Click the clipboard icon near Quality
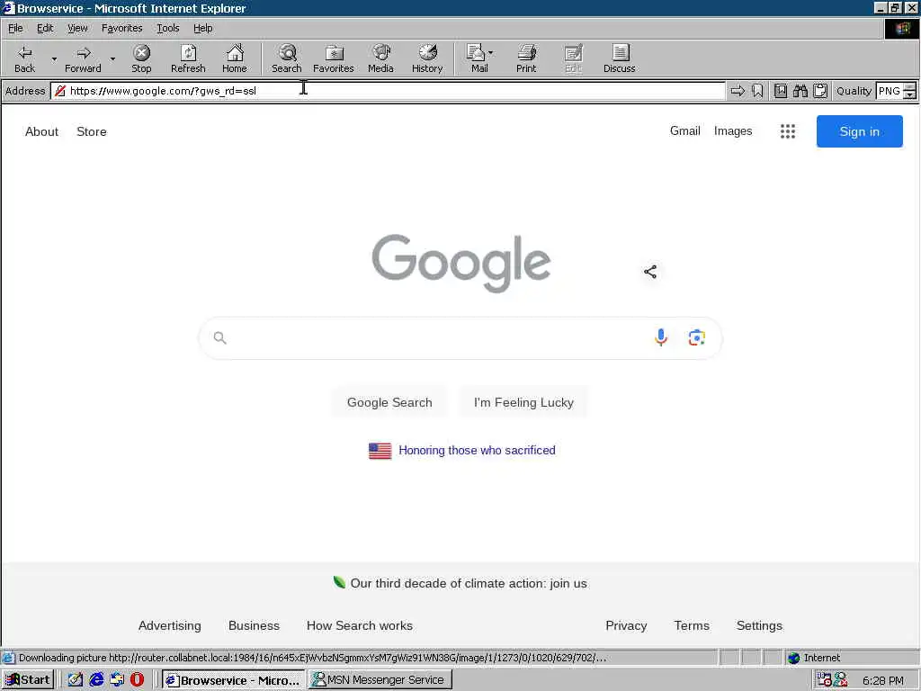 [820, 91]
